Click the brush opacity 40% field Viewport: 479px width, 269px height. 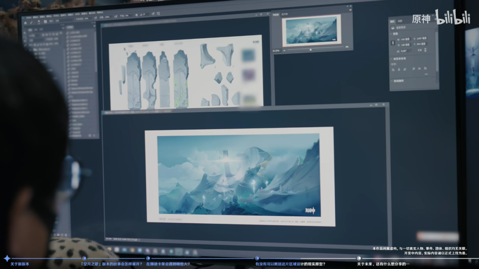pos(88,19)
